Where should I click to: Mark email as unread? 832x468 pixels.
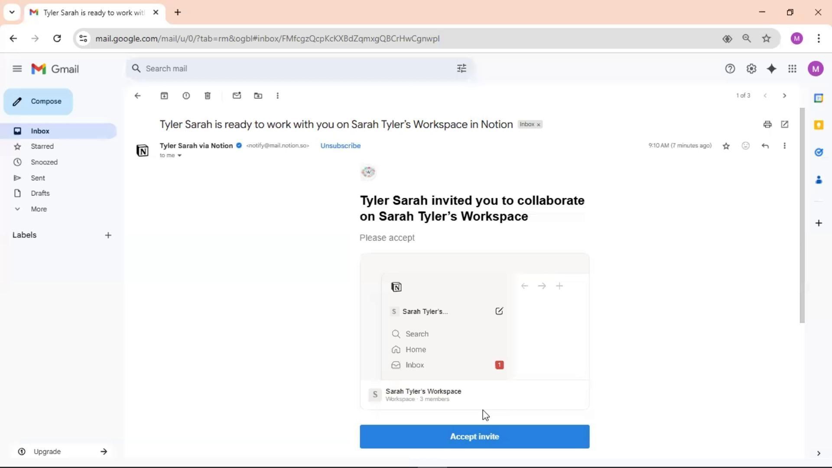pos(237,96)
